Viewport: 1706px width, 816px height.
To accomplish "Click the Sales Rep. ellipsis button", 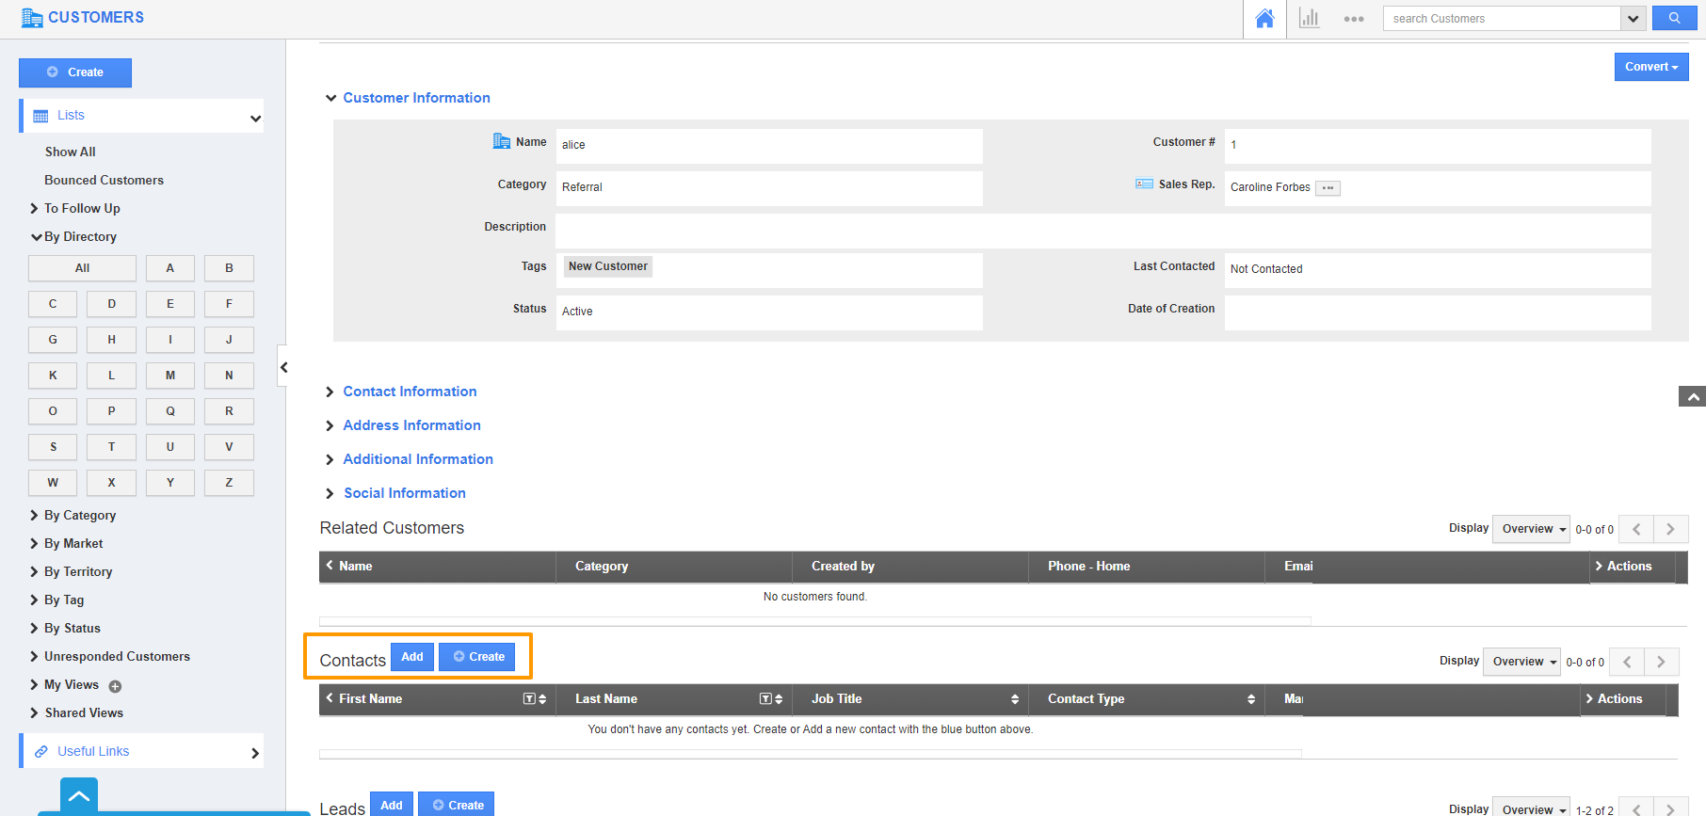I will coord(1328,188).
